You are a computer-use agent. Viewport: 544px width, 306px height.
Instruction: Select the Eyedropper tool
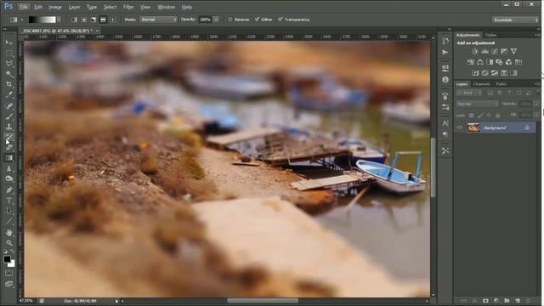point(9,94)
